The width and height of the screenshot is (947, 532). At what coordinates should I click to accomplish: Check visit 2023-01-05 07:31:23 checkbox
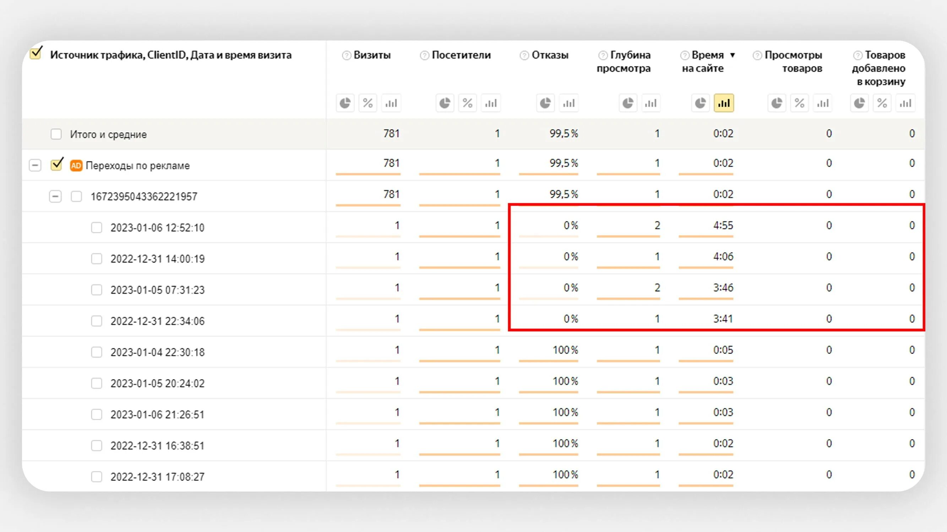[x=97, y=290]
